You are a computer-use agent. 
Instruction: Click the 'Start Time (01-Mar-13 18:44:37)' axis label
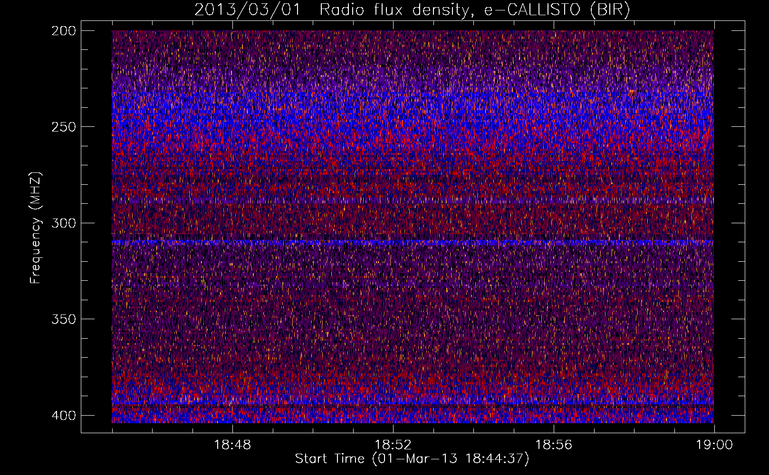(x=412, y=459)
